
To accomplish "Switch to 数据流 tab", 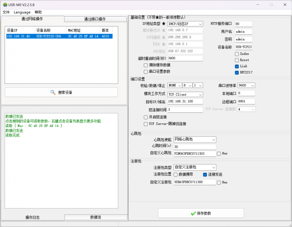I will click(96, 217).
